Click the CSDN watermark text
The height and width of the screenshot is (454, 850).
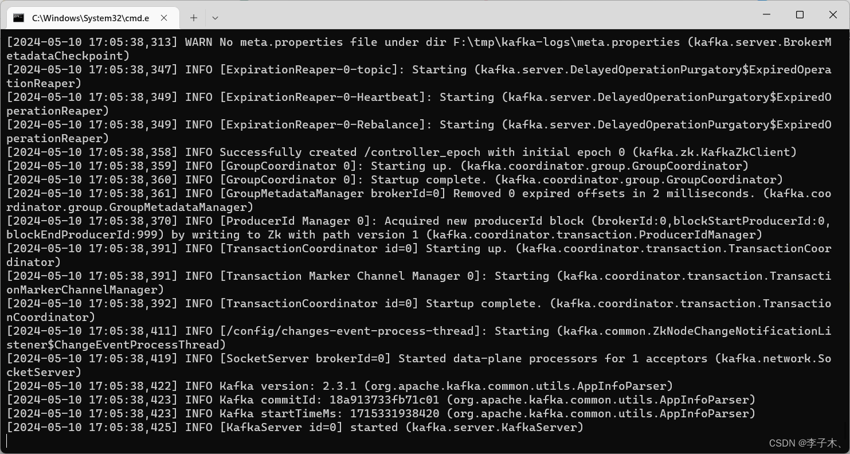(x=805, y=443)
